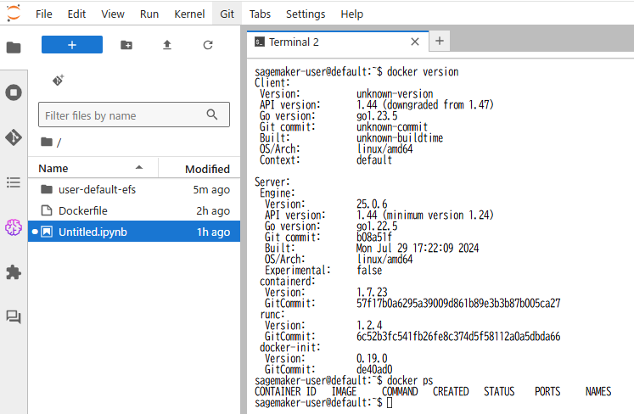
Task: Open the user-default-efs folder
Action: (x=97, y=189)
